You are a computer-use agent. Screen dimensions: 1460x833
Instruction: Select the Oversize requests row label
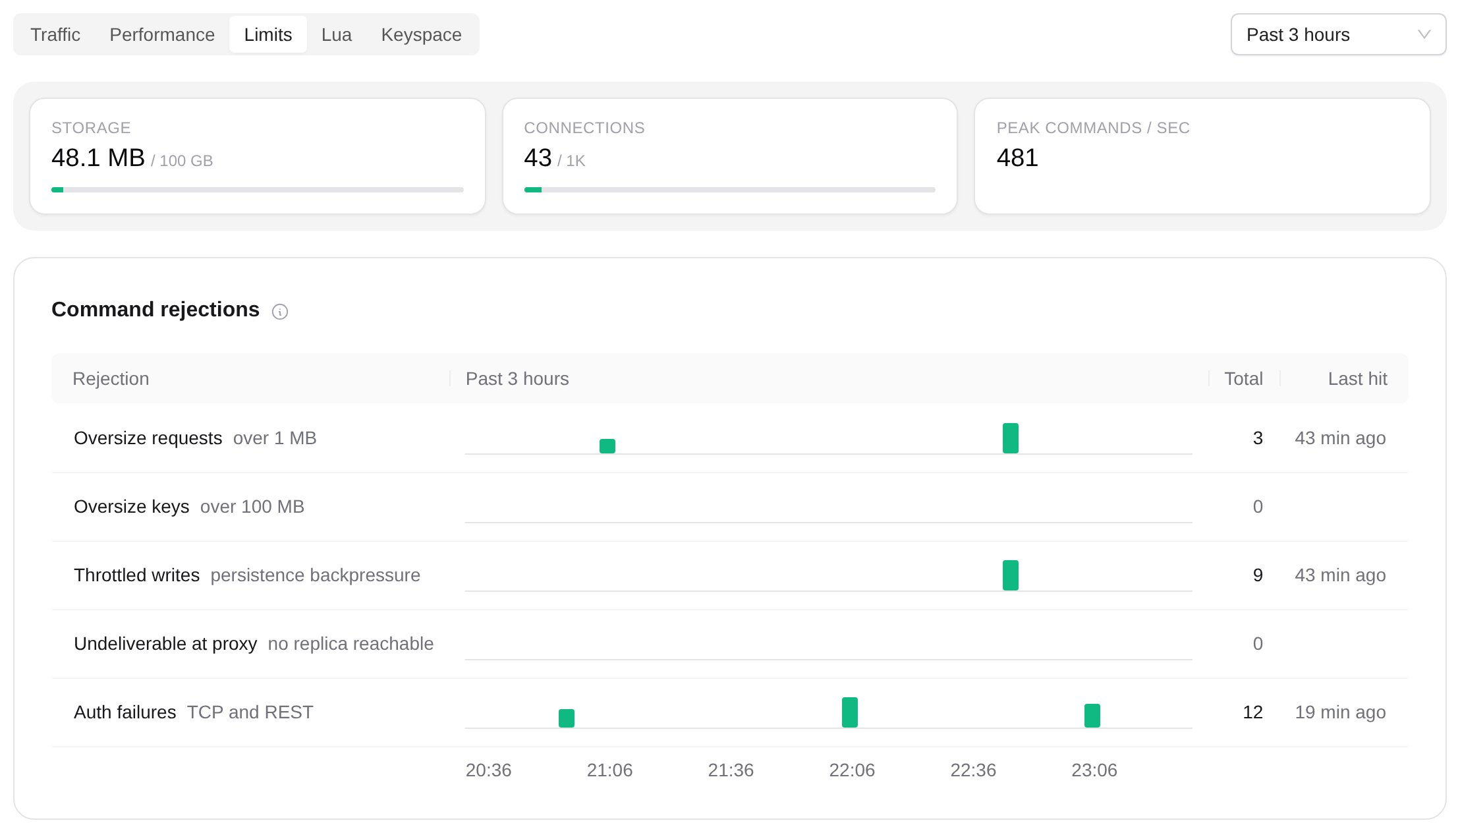pos(148,438)
